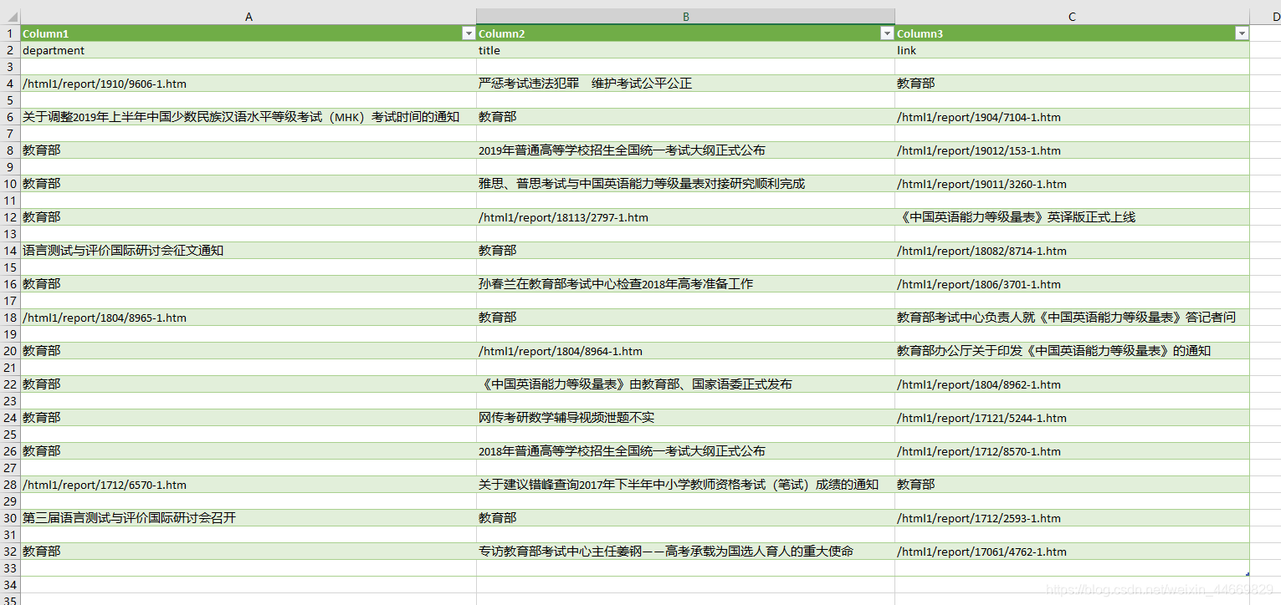Screen dimensions: 1281x605
Task: Select row 1 header
Action: point(10,33)
